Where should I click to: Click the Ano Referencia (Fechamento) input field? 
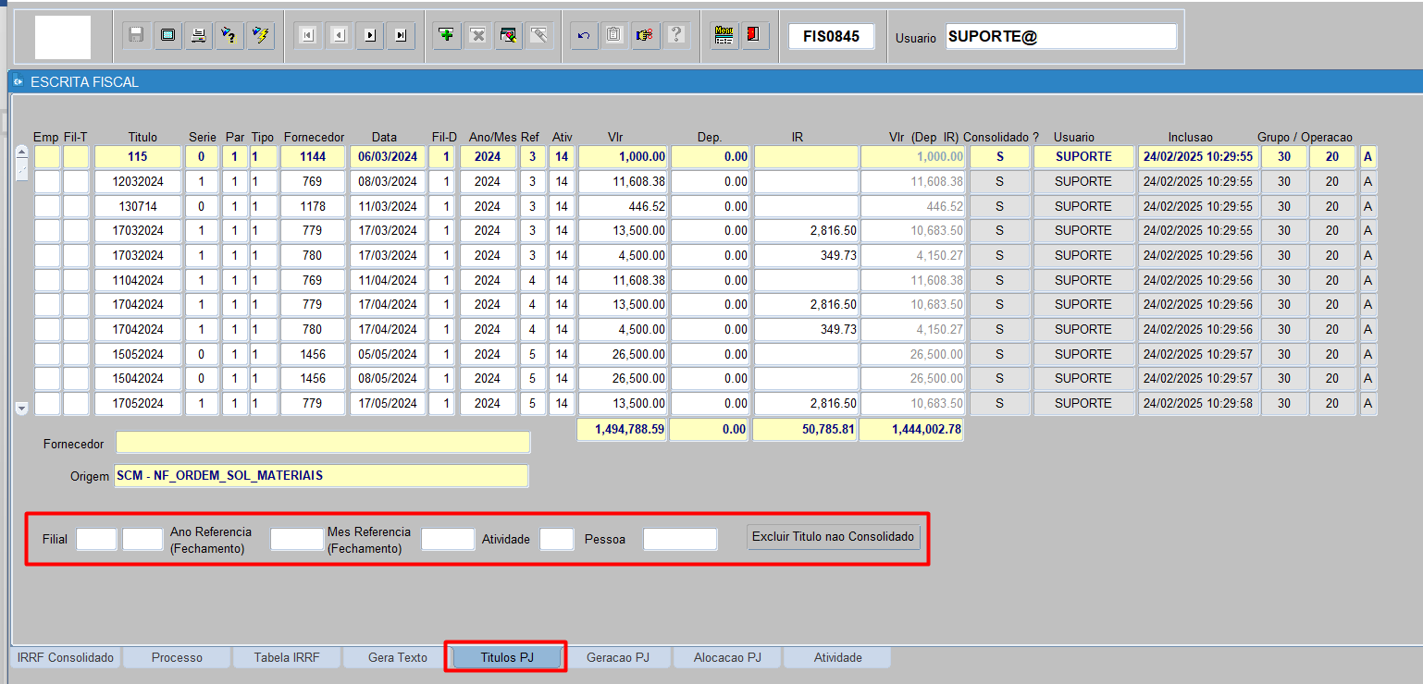296,539
